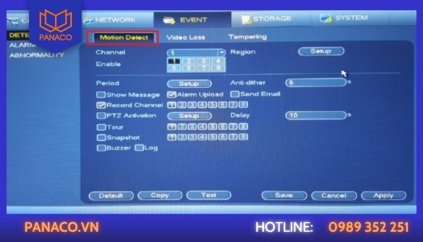Enable the Send Email checkbox

(x=234, y=94)
